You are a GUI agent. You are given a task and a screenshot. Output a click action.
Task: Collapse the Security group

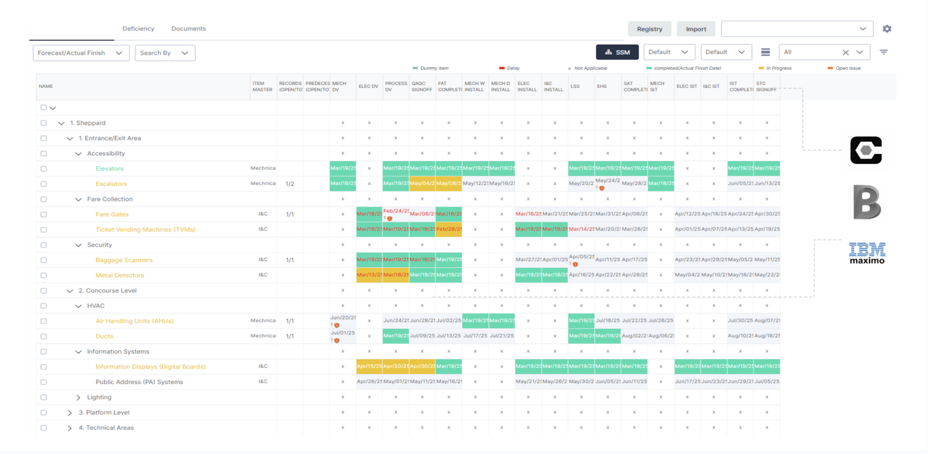tap(78, 245)
